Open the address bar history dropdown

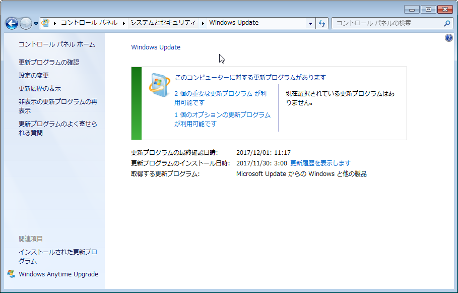click(310, 23)
